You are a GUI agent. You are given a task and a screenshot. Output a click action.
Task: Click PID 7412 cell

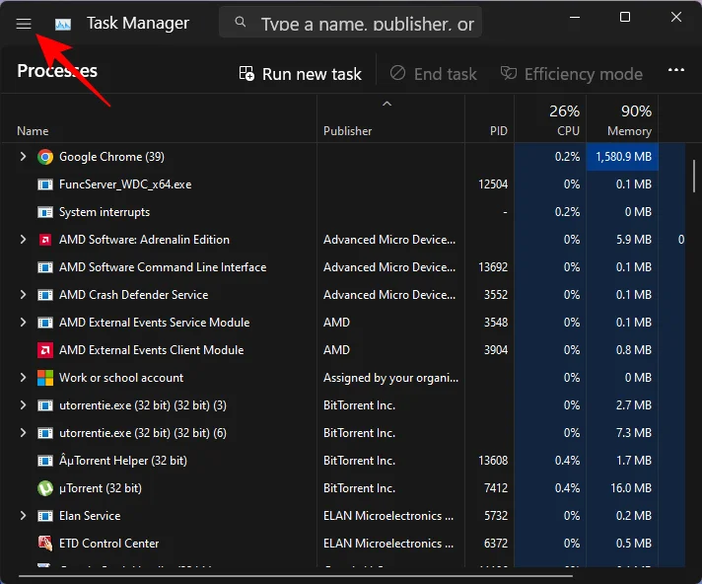point(496,487)
